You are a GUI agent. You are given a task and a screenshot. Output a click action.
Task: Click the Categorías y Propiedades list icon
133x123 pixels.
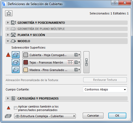13,98
